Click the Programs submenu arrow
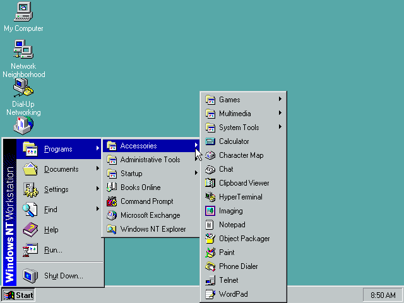This screenshot has height=303, width=404. 98,148
